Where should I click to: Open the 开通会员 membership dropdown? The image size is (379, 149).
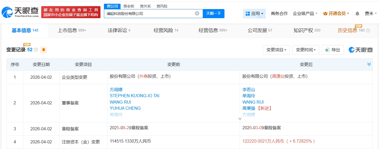coord(336,14)
